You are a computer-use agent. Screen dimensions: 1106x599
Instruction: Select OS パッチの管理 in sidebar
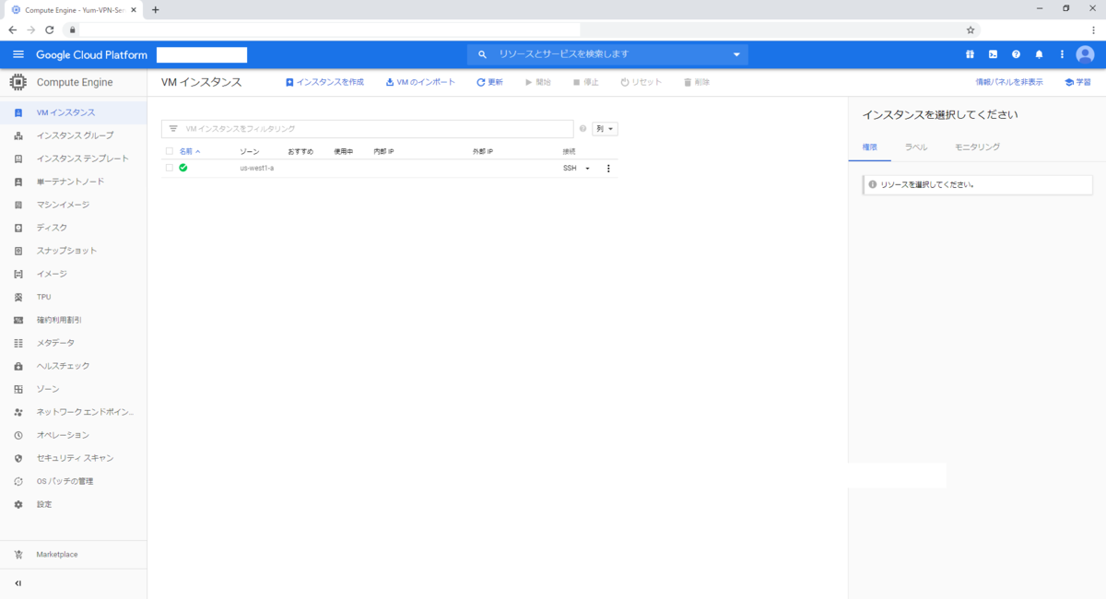point(65,481)
